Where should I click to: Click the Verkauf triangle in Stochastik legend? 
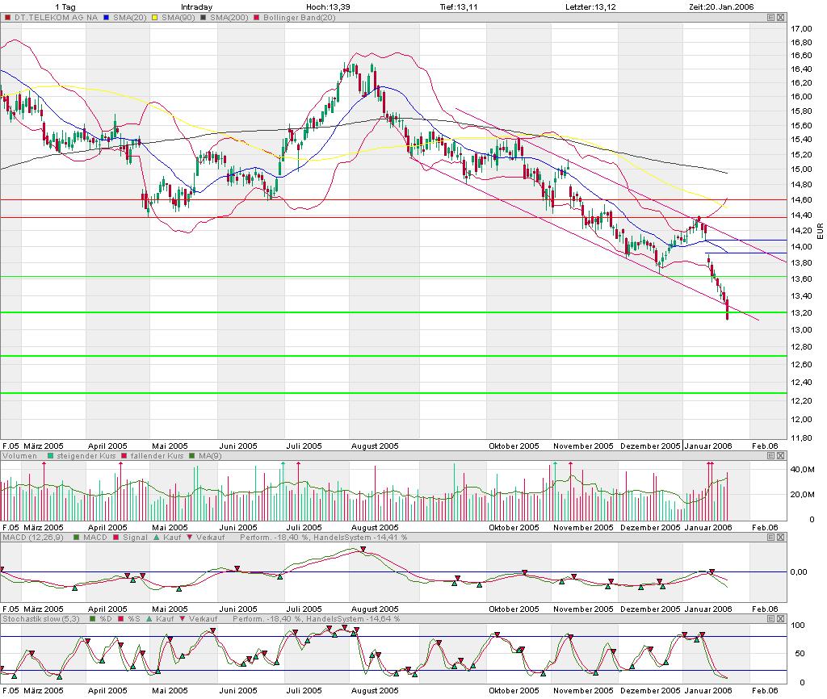point(183,619)
